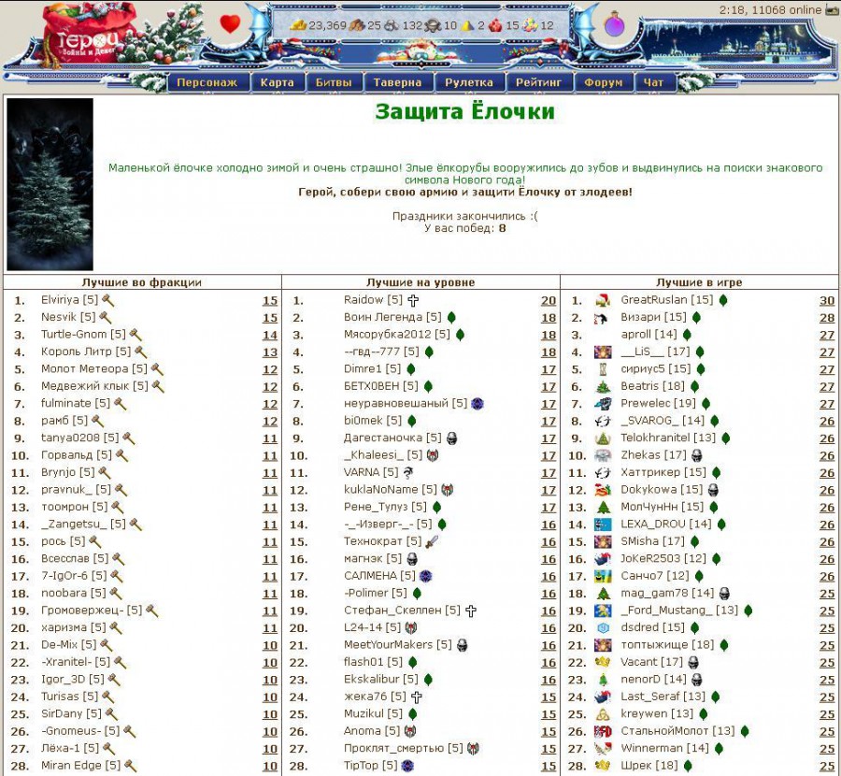Click the gold resource icon
The height and width of the screenshot is (776, 841).
coord(298,25)
